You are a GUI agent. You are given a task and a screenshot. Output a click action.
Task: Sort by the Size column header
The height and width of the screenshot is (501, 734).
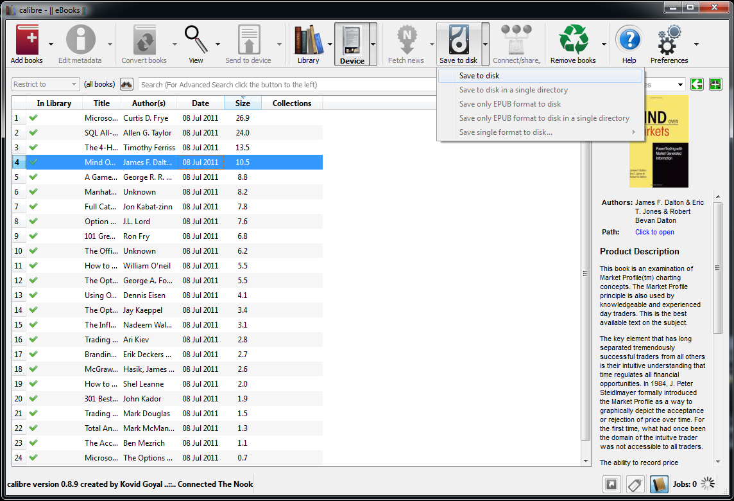coord(243,103)
